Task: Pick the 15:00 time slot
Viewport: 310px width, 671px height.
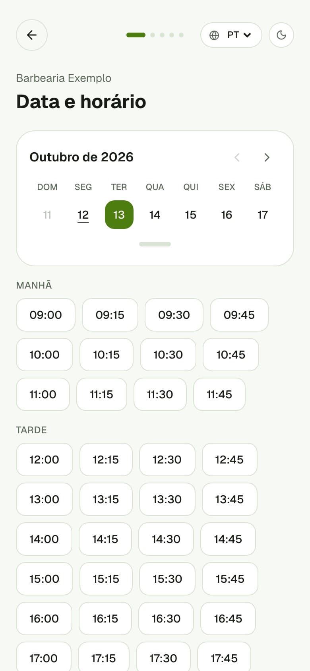Action: tap(45, 579)
